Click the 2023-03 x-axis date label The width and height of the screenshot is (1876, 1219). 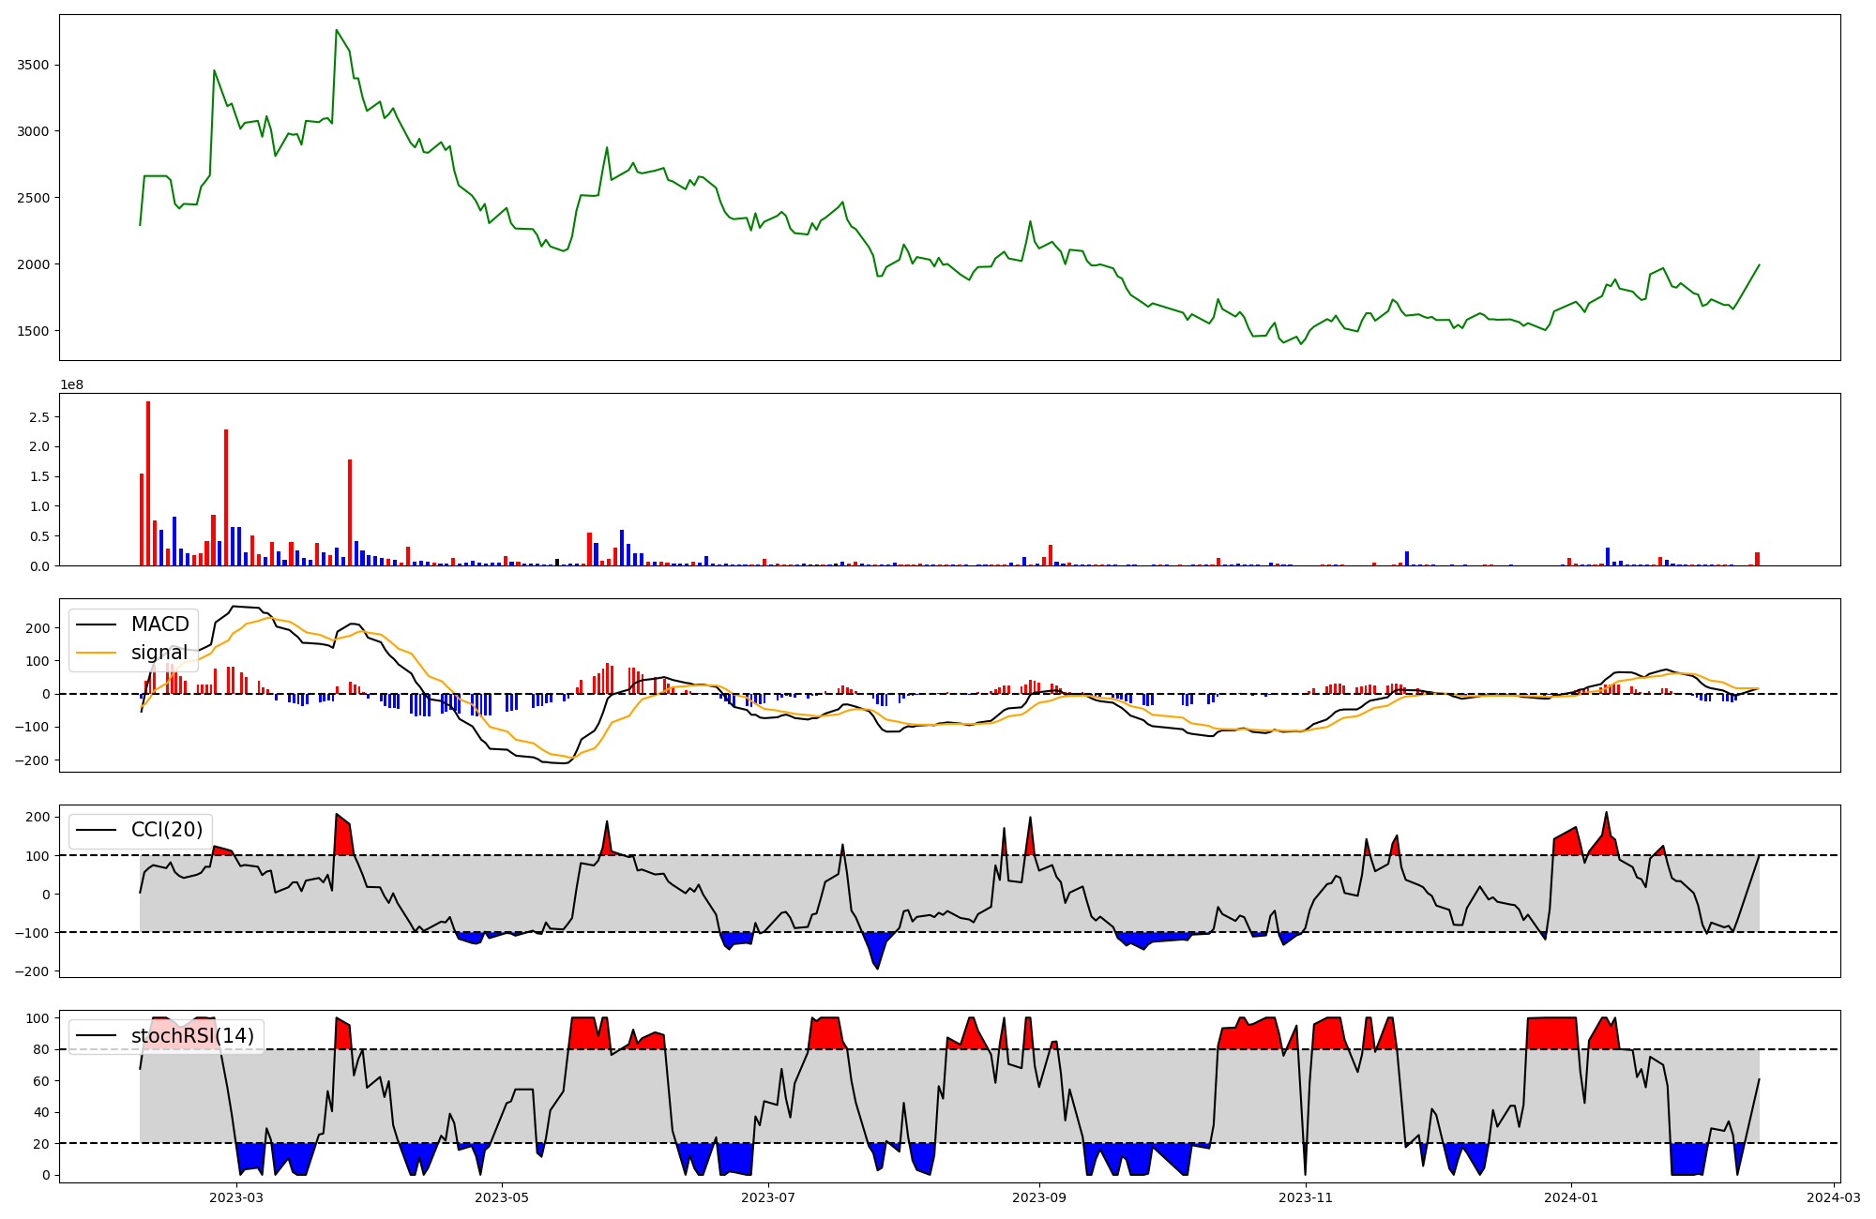(x=236, y=1197)
